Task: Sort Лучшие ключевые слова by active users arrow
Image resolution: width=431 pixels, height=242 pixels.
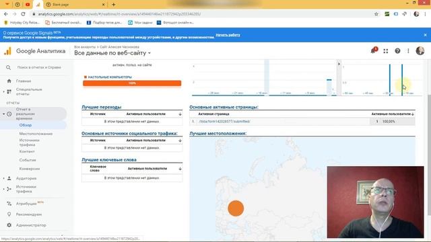Action: 180,169
